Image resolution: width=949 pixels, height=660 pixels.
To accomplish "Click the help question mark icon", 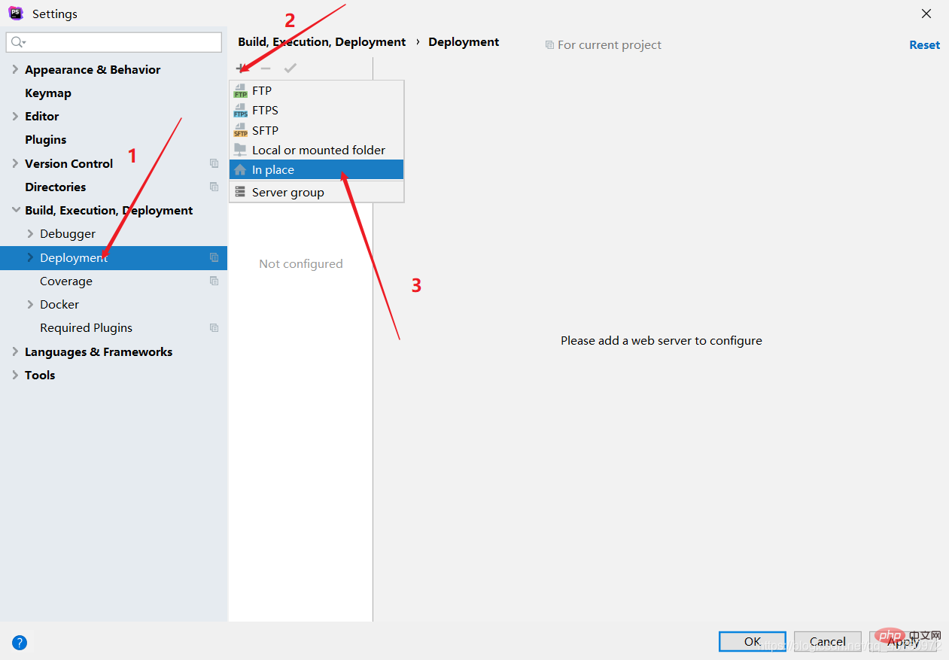I will [x=20, y=643].
